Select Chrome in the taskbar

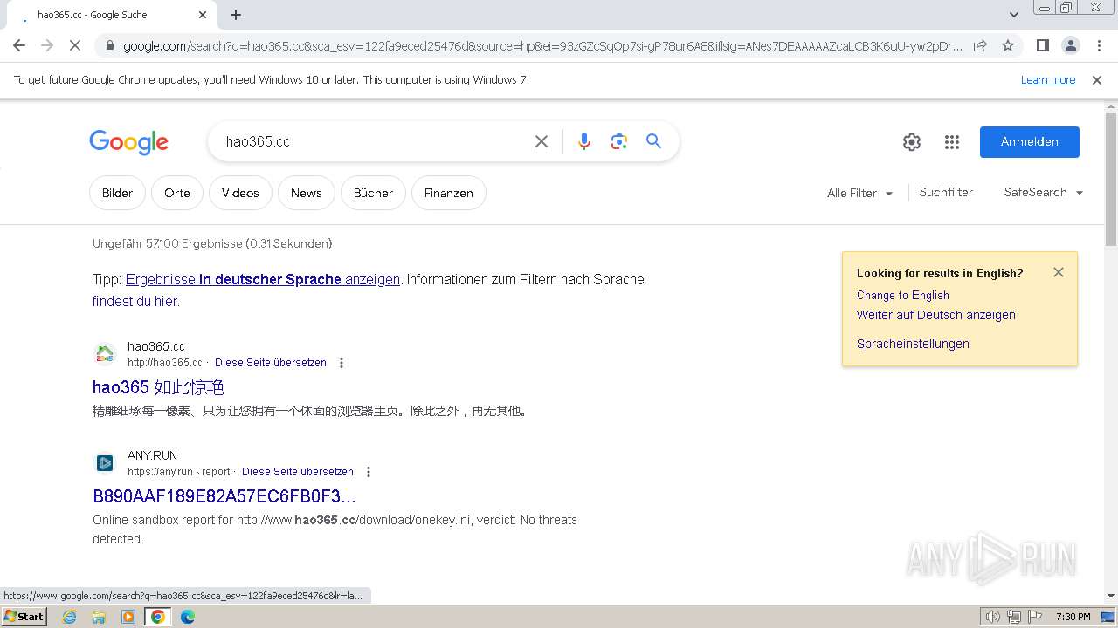pos(158,617)
